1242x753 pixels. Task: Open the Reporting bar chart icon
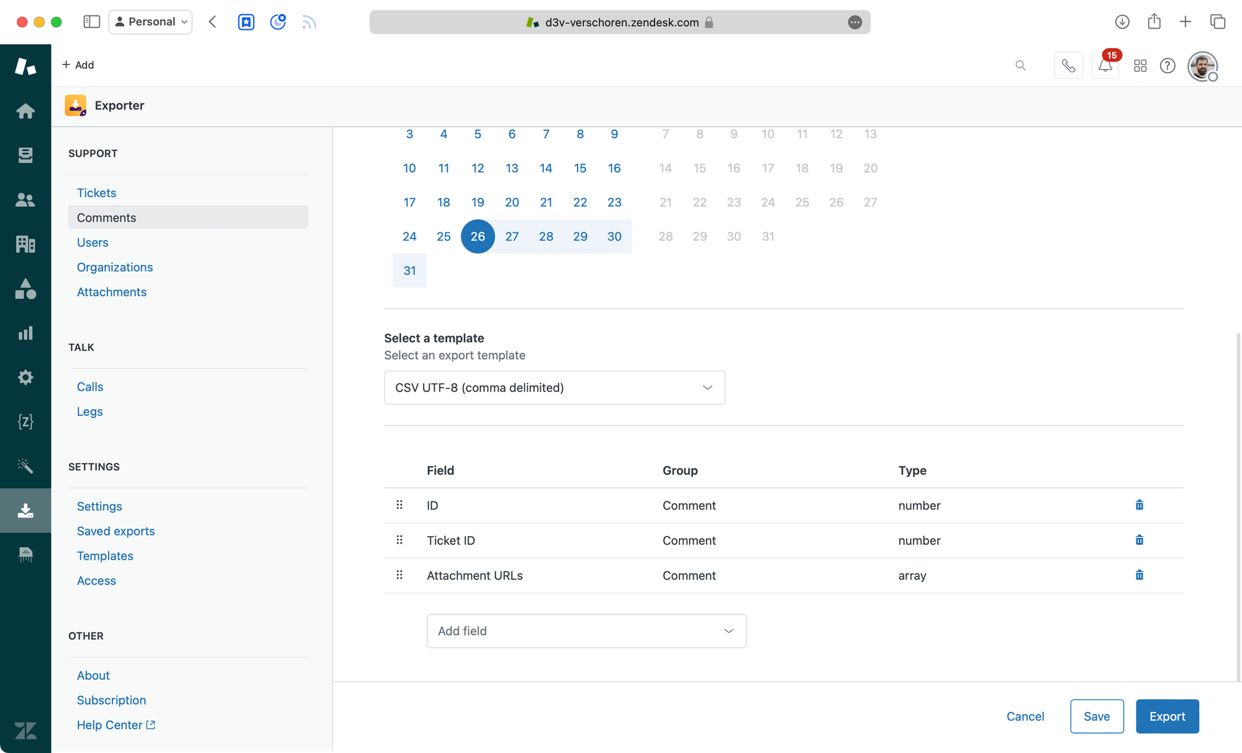click(x=25, y=333)
